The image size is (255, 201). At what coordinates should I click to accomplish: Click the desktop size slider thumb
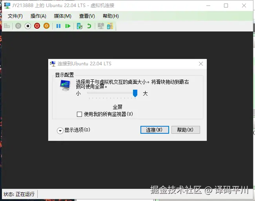pos(135,93)
